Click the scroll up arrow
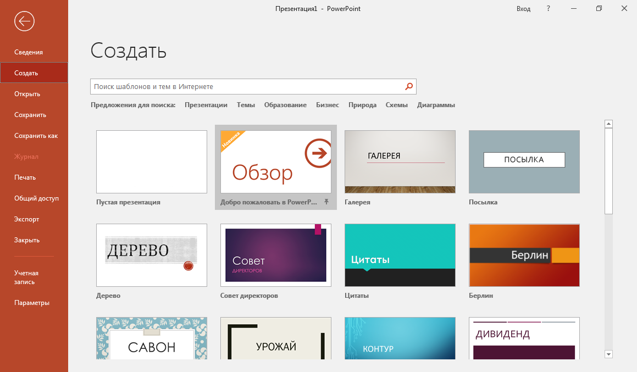 coord(608,124)
